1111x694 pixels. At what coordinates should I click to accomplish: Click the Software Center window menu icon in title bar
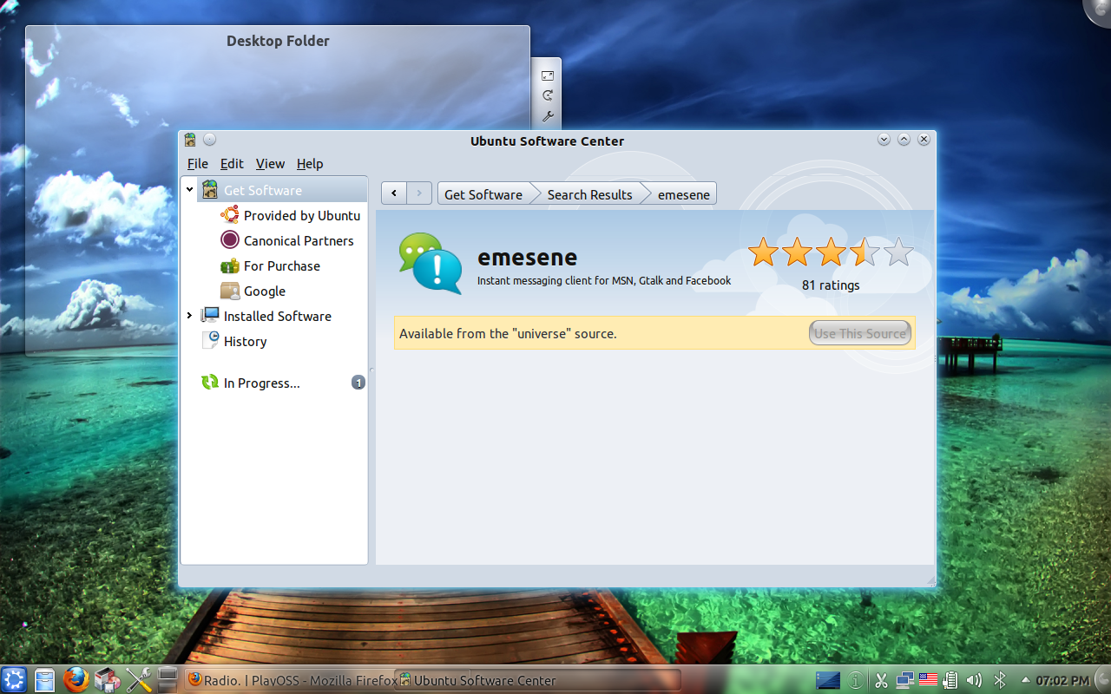[190, 140]
